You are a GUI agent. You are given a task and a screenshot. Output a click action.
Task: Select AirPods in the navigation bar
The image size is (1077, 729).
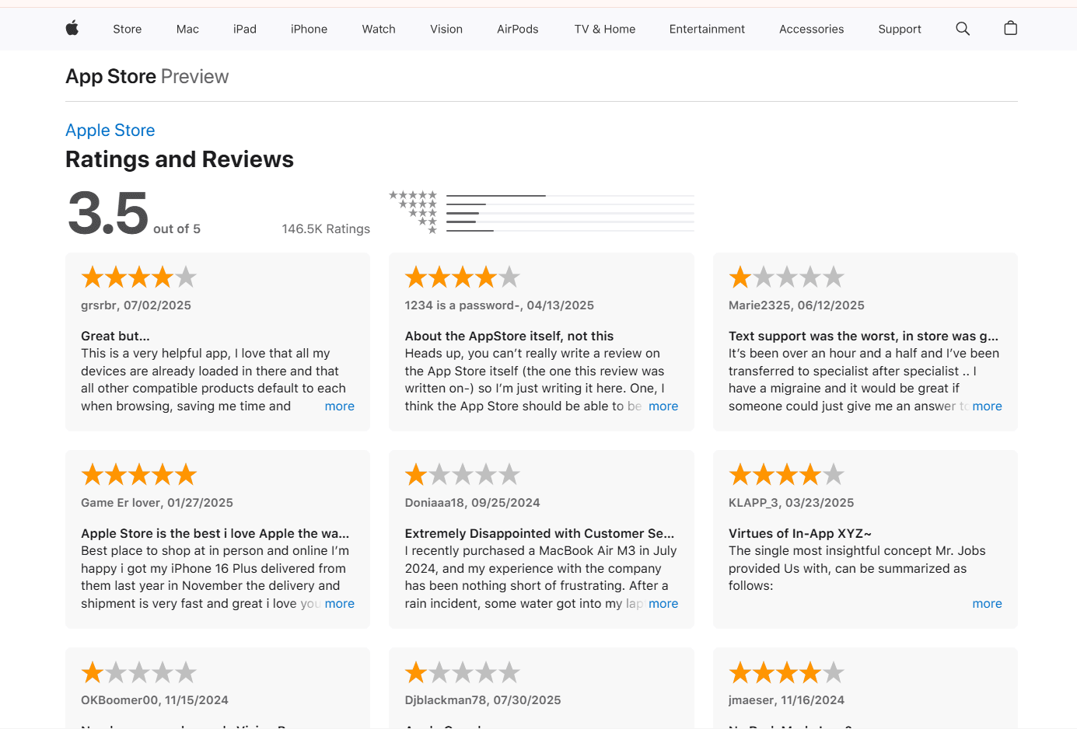pyautogui.click(x=517, y=30)
